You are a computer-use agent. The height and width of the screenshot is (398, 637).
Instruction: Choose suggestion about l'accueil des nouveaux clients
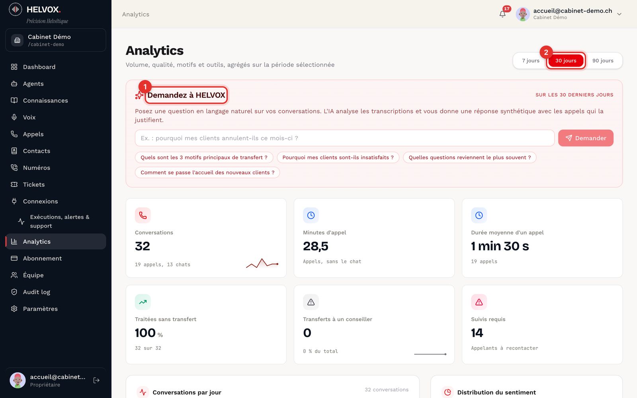(x=207, y=173)
